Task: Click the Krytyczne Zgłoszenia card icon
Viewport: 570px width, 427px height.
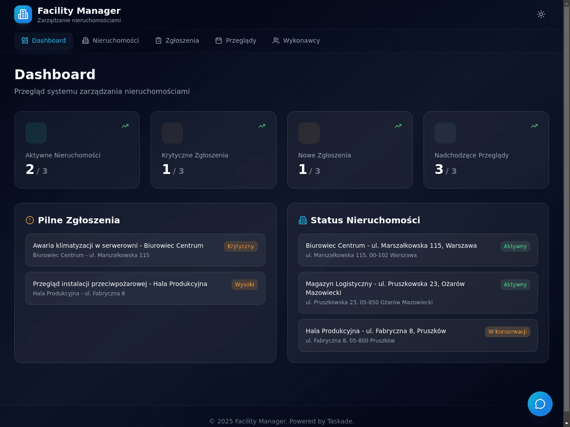Action: click(x=172, y=133)
